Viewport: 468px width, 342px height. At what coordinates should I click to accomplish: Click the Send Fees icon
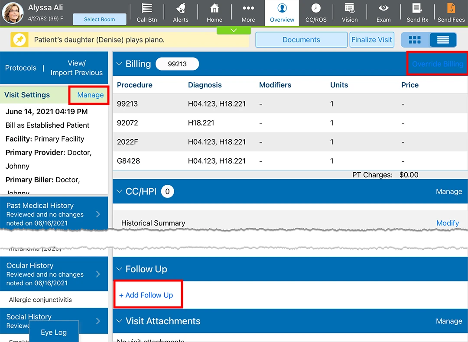pyautogui.click(x=451, y=9)
